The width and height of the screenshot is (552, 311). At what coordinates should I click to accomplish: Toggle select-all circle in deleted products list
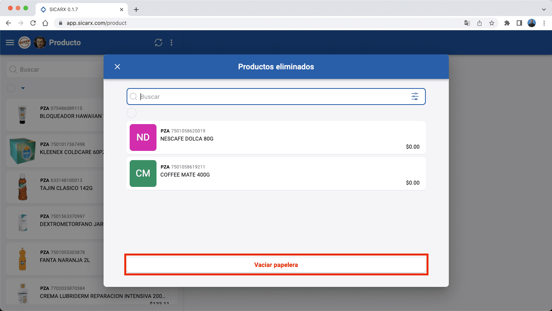click(132, 113)
